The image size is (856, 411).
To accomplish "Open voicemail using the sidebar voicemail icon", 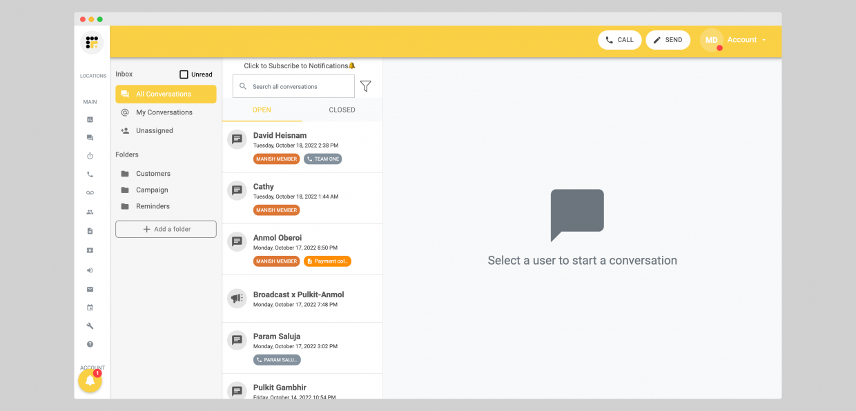I will pos(90,193).
